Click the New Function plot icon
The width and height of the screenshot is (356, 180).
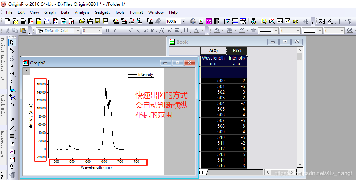[x=47, y=21]
